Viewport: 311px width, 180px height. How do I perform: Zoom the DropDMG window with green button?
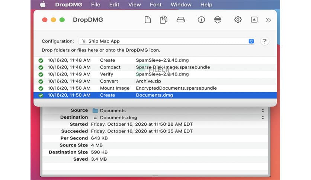coord(62,20)
